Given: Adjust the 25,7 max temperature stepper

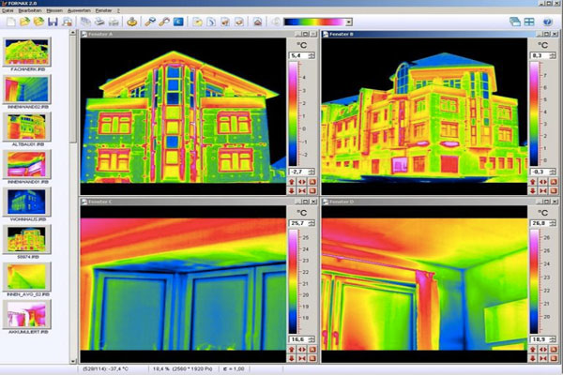Looking at the screenshot, I should coord(312,223).
